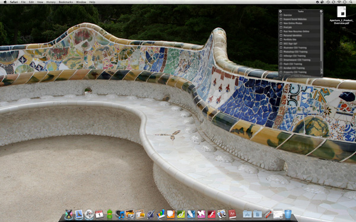Viewport: 356px width, 222px height.
Task: Open the orange square icon in the Dock
Action: pos(171,214)
